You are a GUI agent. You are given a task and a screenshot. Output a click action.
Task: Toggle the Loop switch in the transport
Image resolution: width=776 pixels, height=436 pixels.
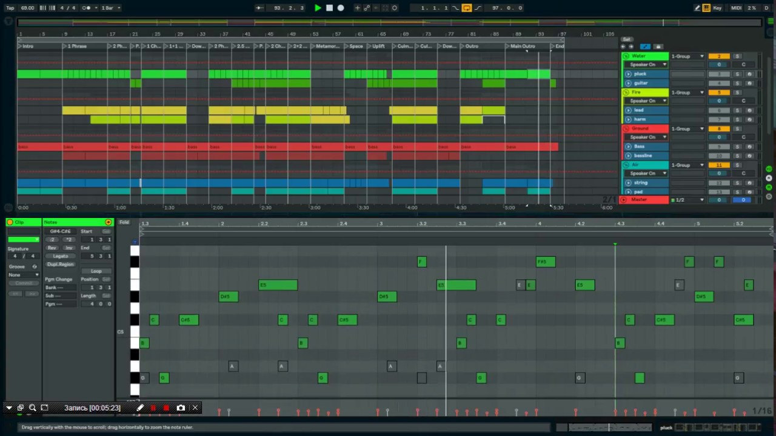(467, 8)
